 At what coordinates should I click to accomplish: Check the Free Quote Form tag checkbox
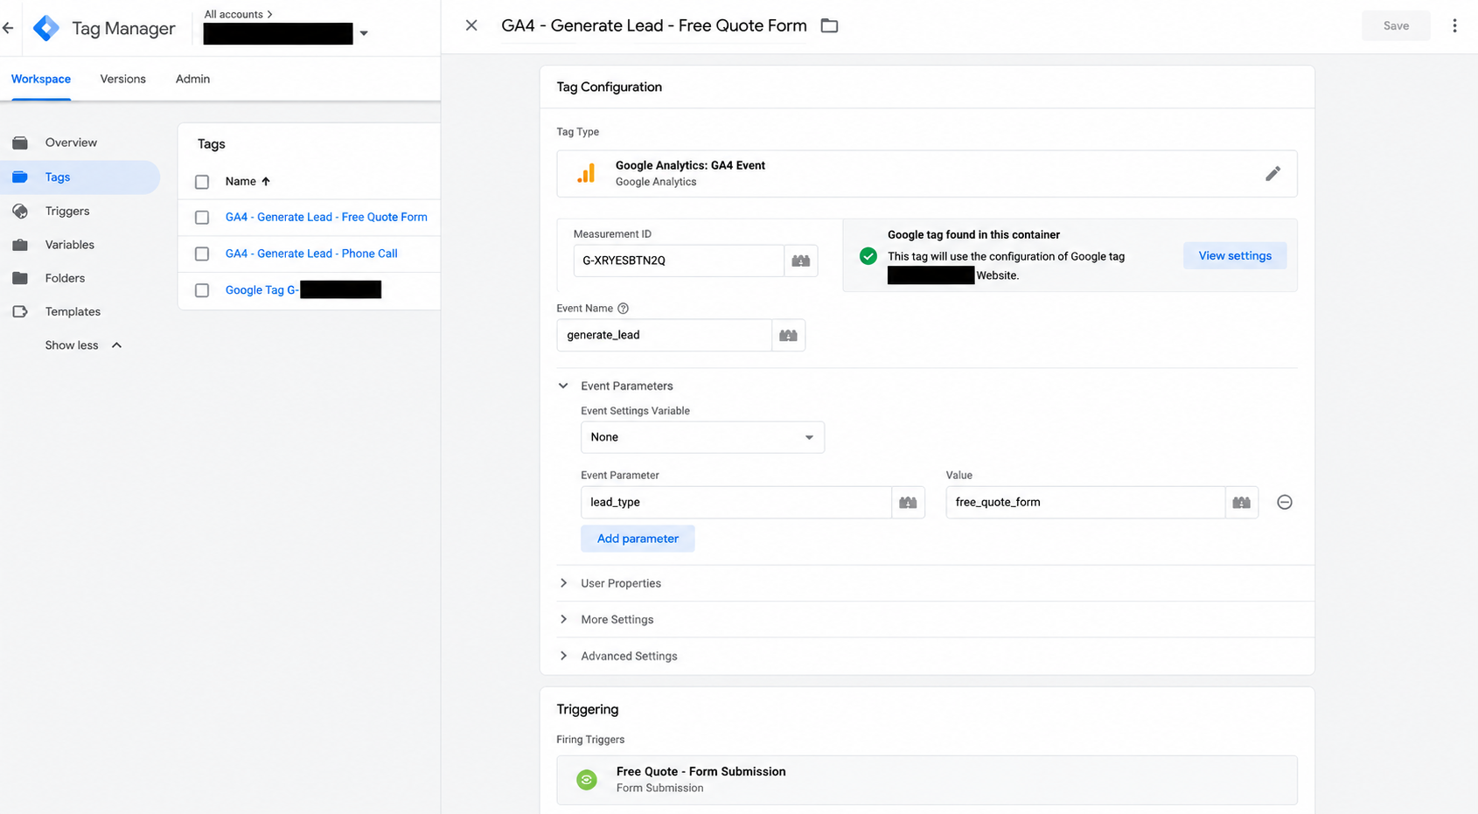tap(202, 218)
